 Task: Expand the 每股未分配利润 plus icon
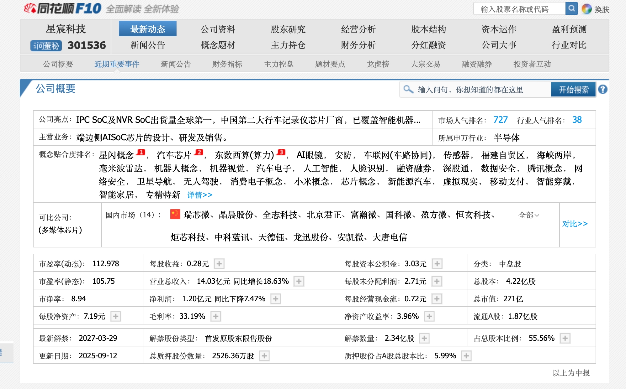pos(437,281)
